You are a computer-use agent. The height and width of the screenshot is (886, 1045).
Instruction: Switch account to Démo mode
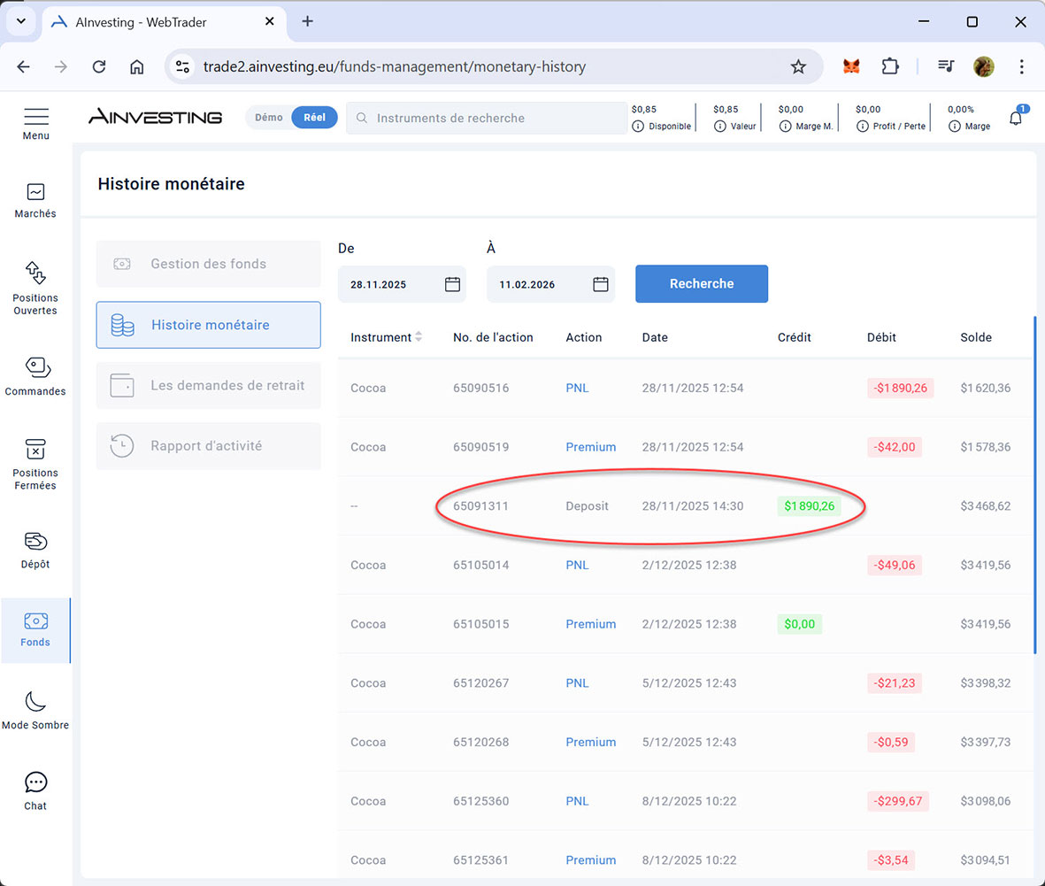point(269,118)
